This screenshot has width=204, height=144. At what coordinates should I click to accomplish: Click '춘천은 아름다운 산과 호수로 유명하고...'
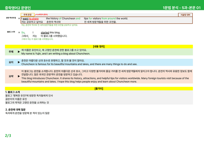pos(53,60)
